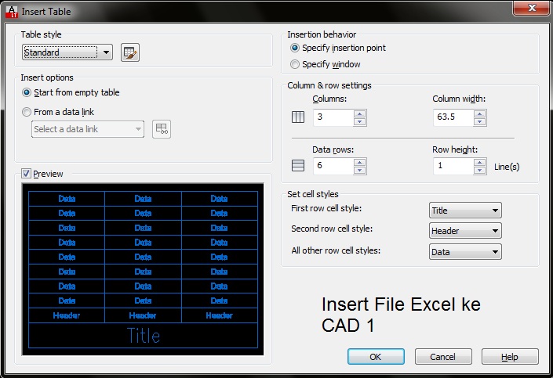Click the Columns: label
The image size is (553, 378).
(x=329, y=99)
